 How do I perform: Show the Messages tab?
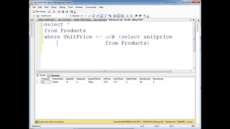point(54,75)
